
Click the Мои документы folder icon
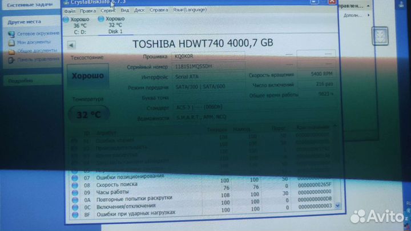pos(11,43)
